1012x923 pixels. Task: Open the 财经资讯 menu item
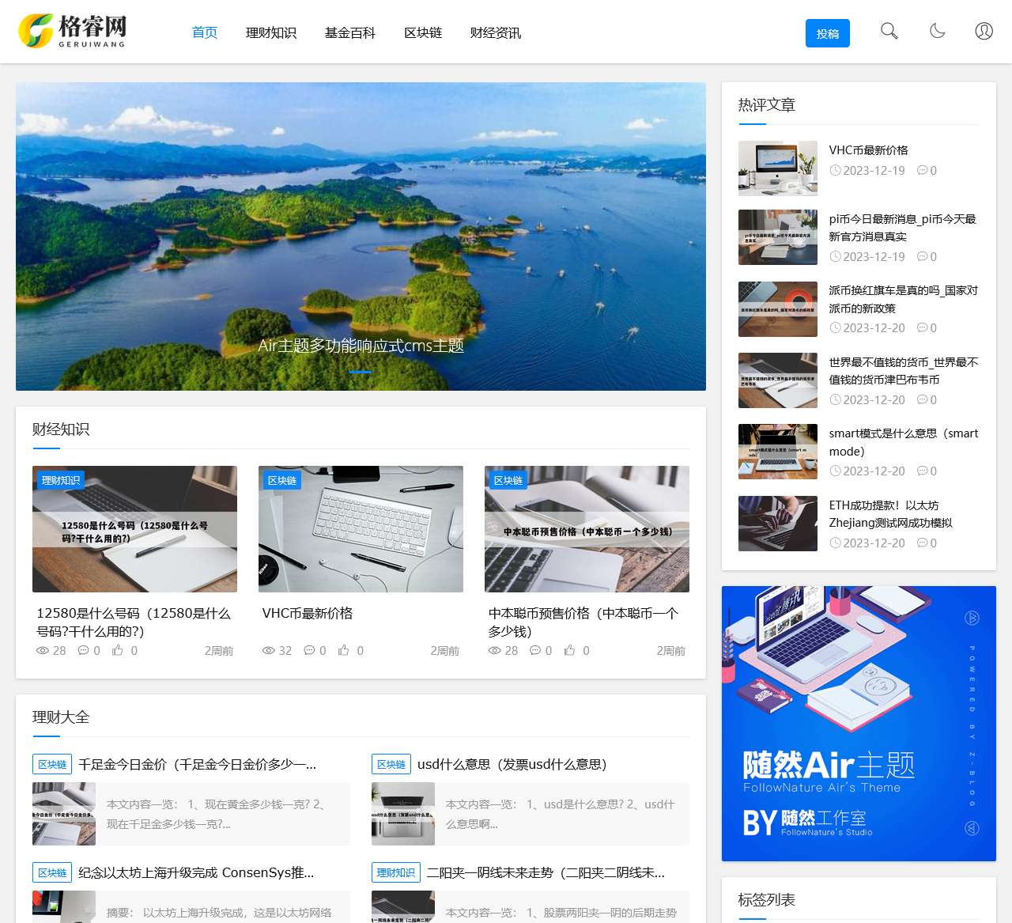click(x=495, y=32)
